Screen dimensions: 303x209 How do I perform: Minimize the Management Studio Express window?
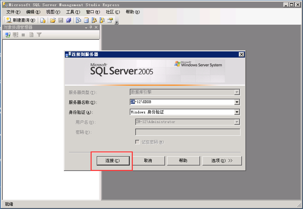tap(286, 5)
